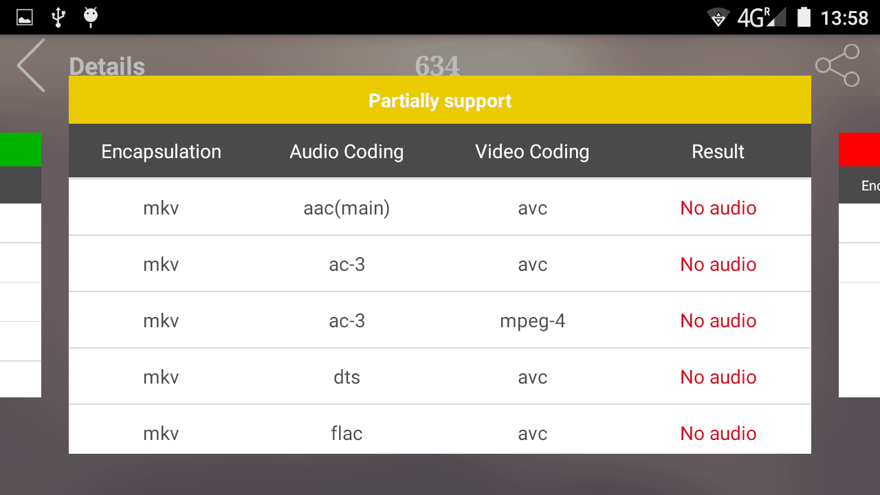Tap the mpeg-4 video coding cell

(x=533, y=321)
